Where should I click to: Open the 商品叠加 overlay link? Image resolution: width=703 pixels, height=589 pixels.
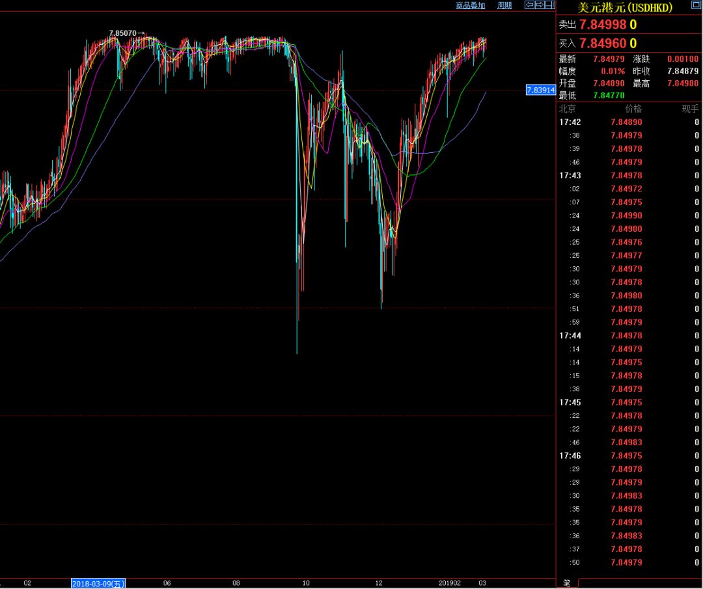click(471, 5)
